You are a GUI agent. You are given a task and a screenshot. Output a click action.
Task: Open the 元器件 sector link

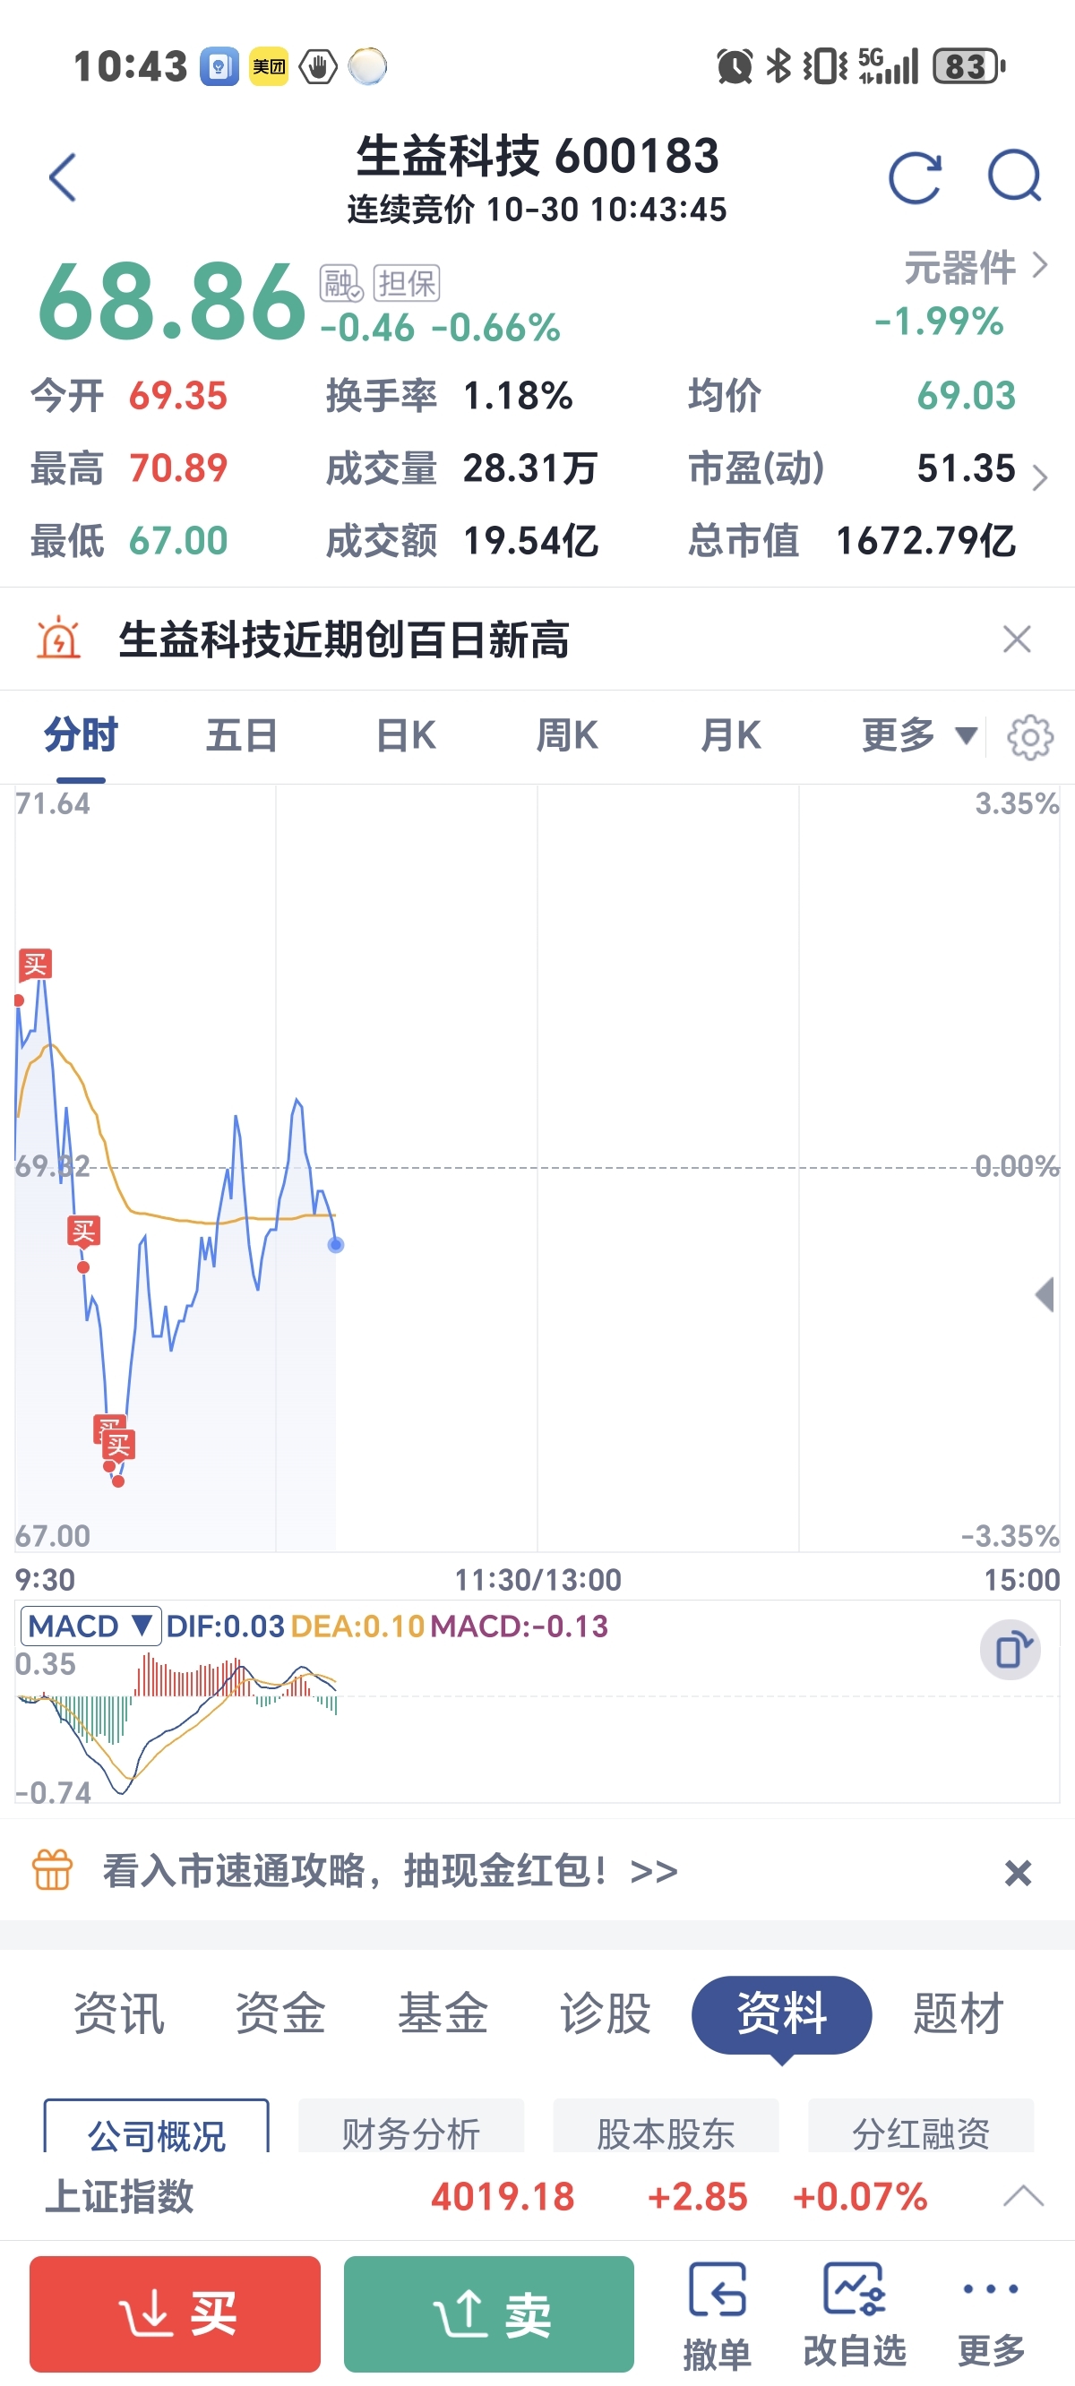pos(975,268)
